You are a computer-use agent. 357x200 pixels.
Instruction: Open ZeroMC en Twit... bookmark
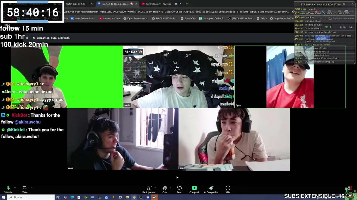(x=241, y=19)
